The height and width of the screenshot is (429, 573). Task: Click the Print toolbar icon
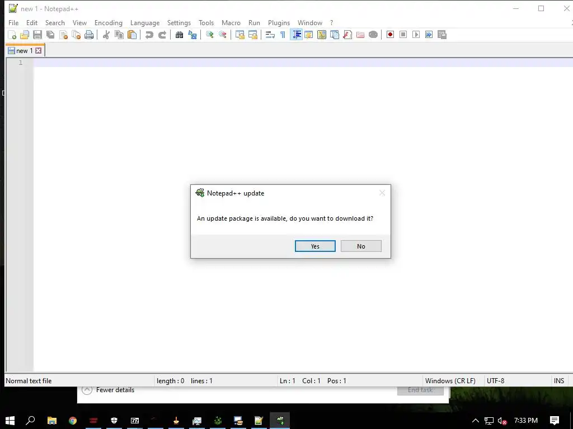coord(89,35)
